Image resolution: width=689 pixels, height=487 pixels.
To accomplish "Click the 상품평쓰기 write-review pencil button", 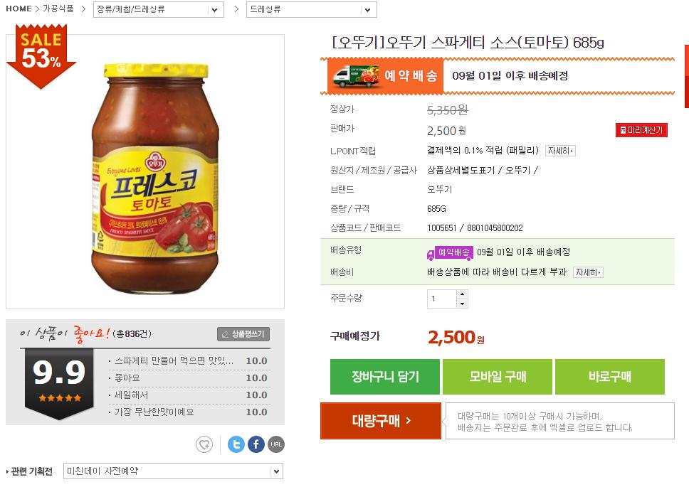I will point(243,334).
